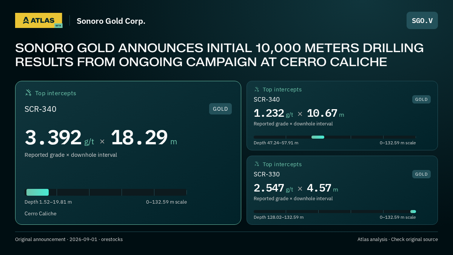
Task: Click the Cerro Caliche project label
Action: [x=40, y=213]
